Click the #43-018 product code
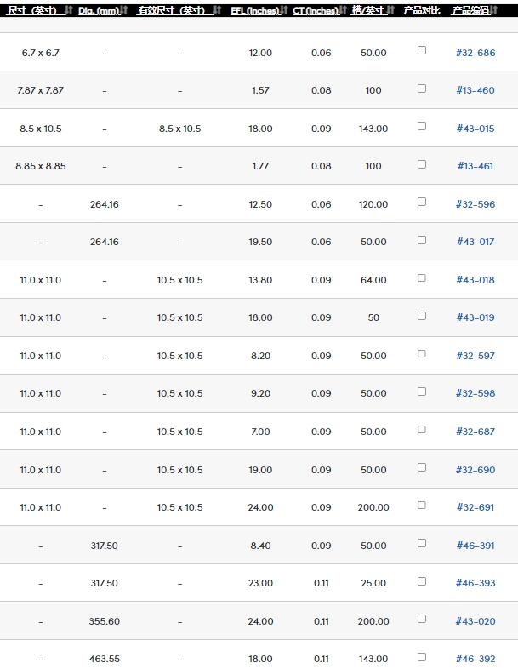Image resolution: width=518 pixels, height=669 pixels. pos(475,280)
